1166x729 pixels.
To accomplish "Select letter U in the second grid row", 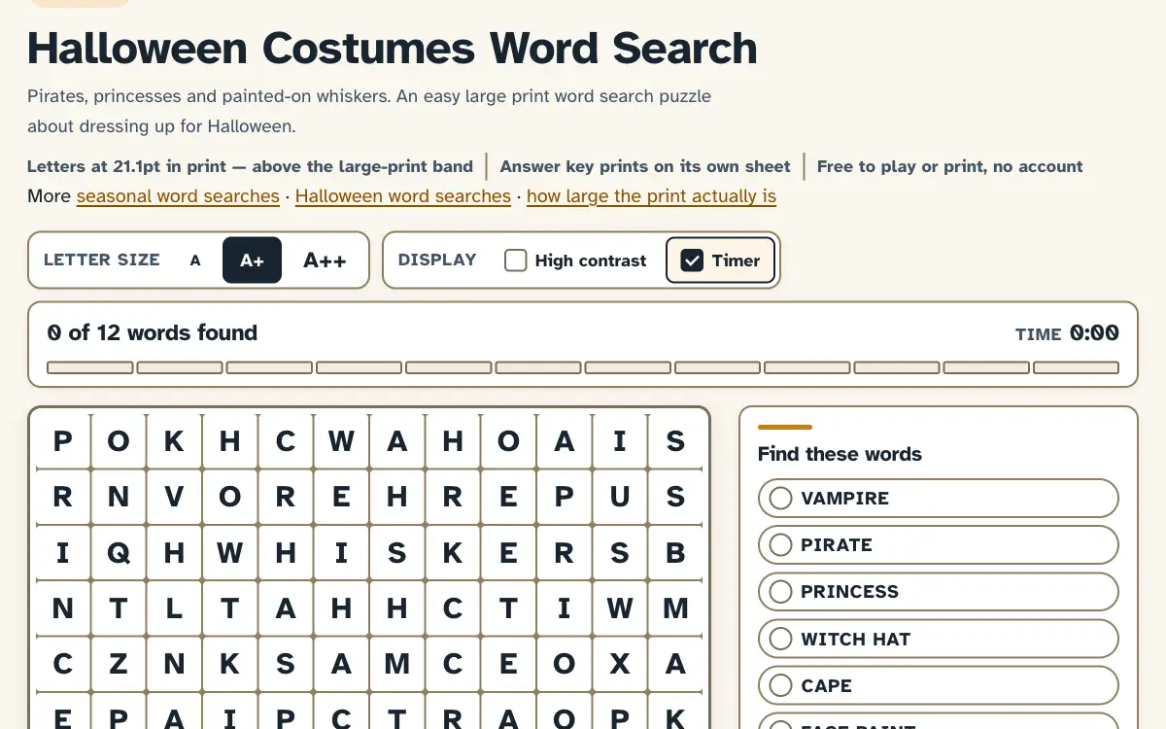I will pos(620,497).
